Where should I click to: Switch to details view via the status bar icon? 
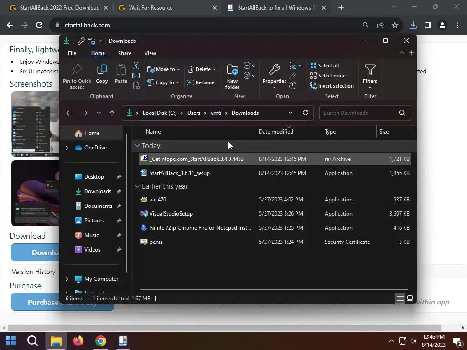[400, 298]
